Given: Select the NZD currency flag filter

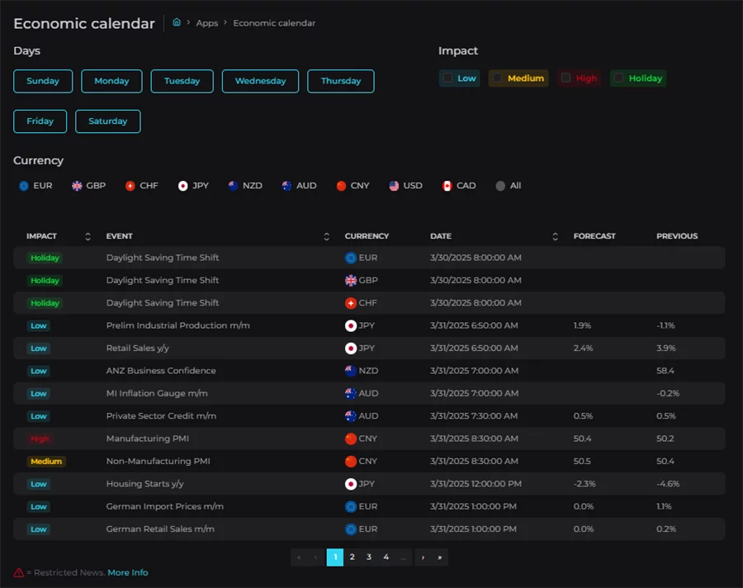Looking at the screenshot, I should (233, 186).
